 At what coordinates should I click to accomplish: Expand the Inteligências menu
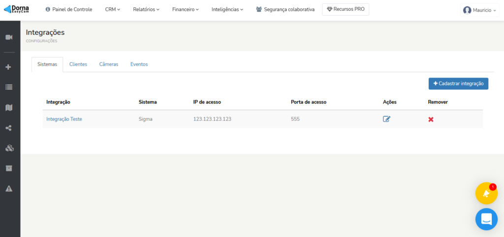click(227, 10)
